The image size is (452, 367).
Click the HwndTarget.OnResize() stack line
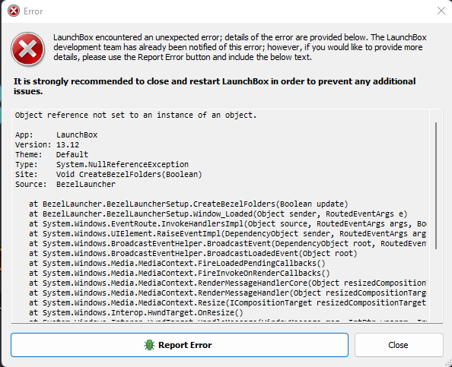(x=136, y=312)
